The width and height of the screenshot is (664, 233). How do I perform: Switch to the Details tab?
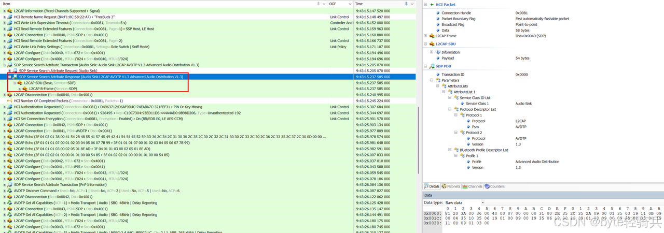click(x=432, y=186)
